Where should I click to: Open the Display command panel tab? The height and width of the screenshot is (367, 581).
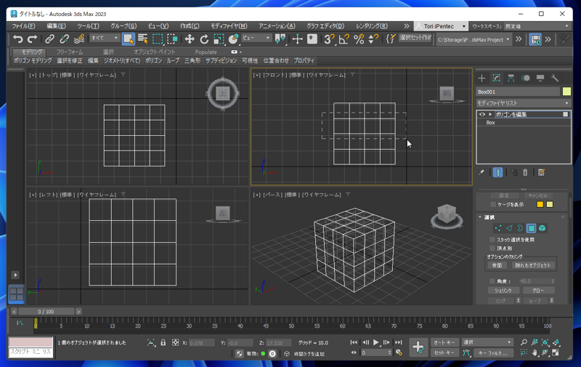(x=540, y=78)
